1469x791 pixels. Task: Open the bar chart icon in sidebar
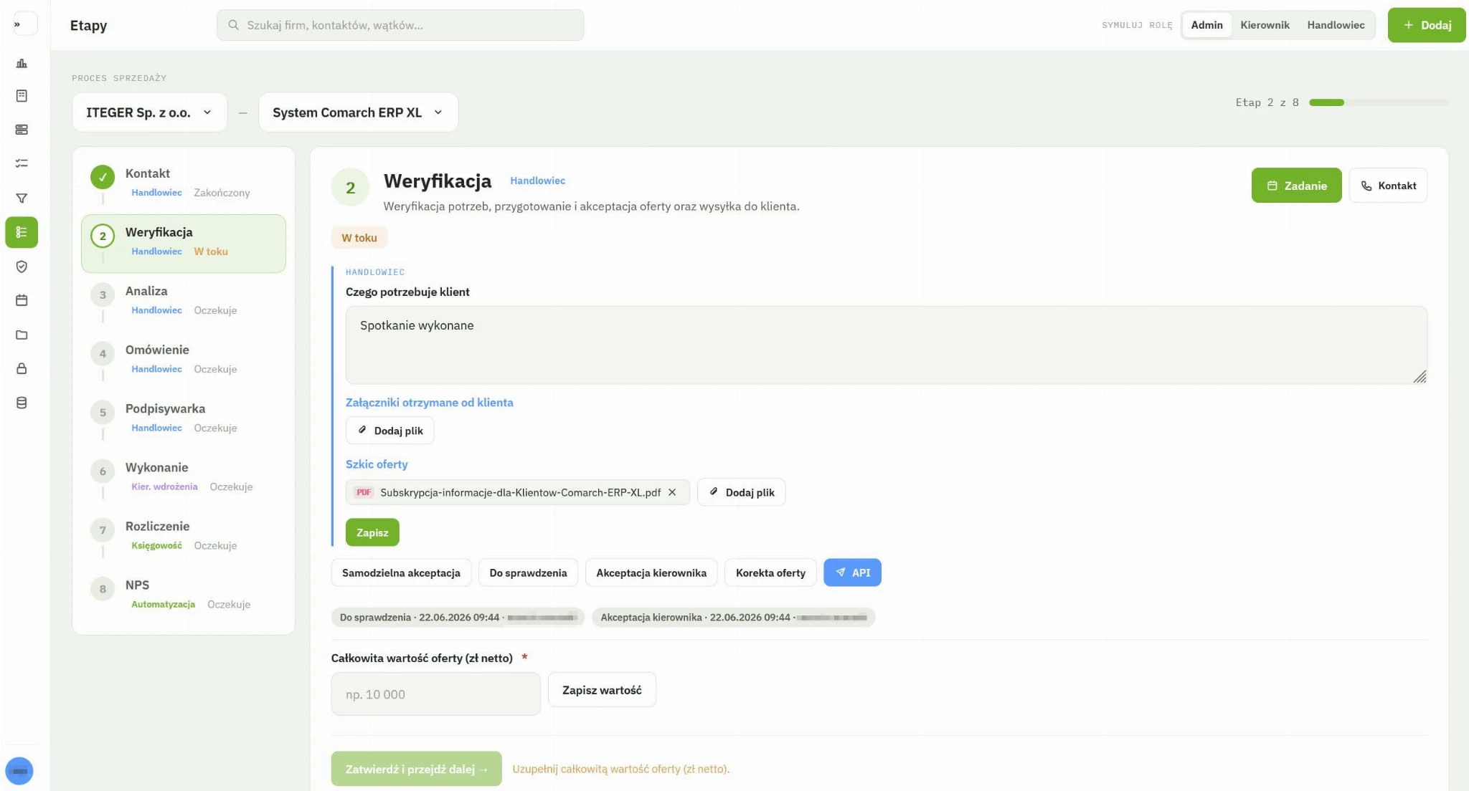click(x=22, y=63)
